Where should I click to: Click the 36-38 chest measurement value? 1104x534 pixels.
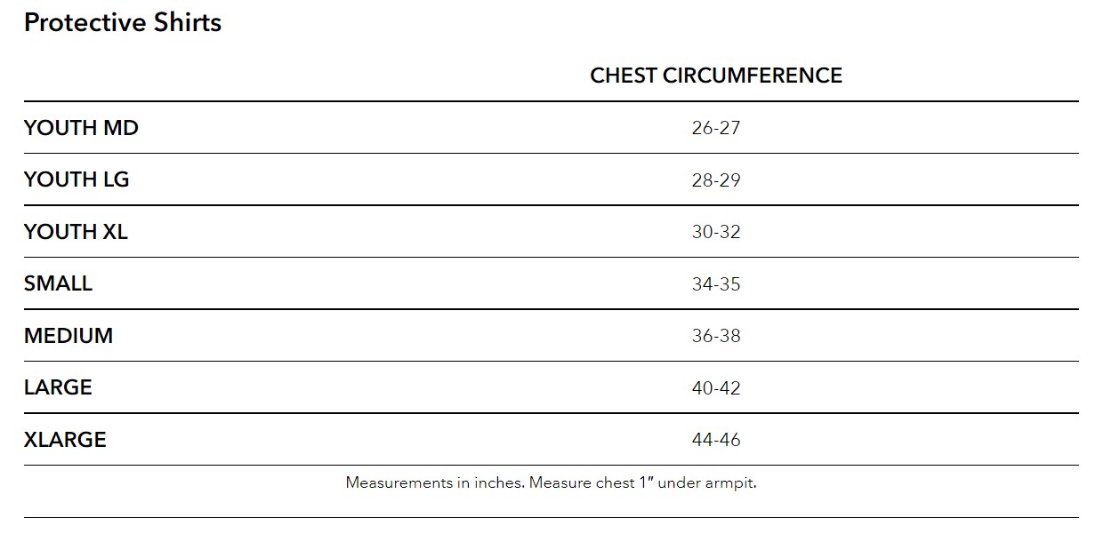pyautogui.click(x=715, y=336)
